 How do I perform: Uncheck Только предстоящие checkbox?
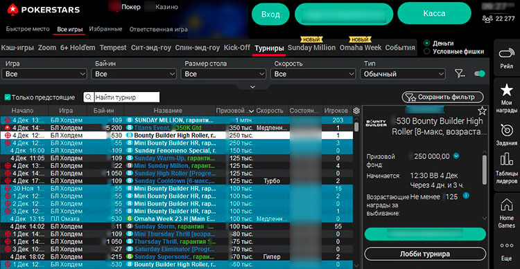point(8,98)
